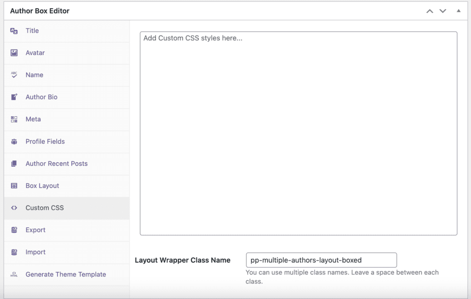Click the Author Bio pencil icon
This screenshot has width=471, height=299.
point(15,97)
